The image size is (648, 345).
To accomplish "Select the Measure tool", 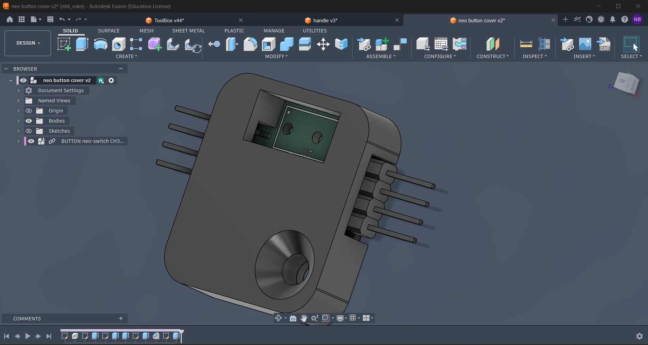I will (x=526, y=44).
